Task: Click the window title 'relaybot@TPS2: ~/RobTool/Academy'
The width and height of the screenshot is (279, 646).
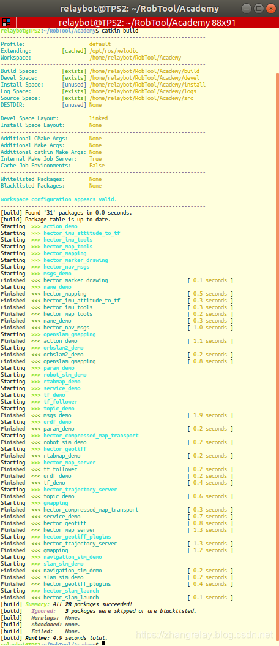Action: [139, 8]
